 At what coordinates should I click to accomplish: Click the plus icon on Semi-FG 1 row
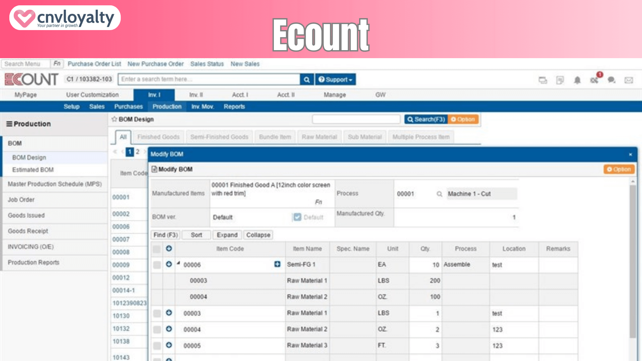pyautogui.click(x=169, y=264)
